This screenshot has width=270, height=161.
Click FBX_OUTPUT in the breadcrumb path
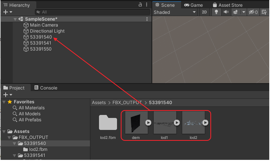point(127,103)
